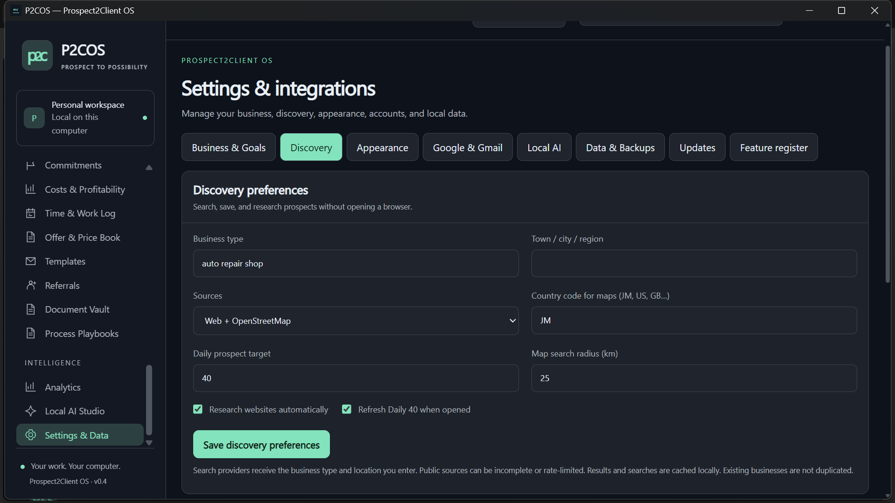
Task: Click Save discovery preferences button
Action: [x=261, y=445]
